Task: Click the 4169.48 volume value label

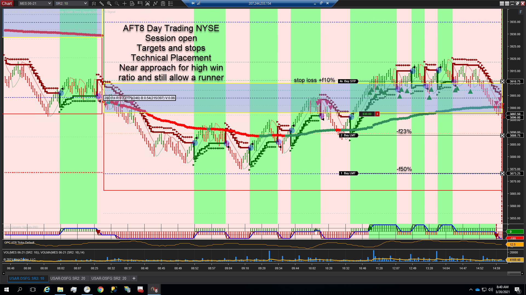Action: tap(515, 260)
